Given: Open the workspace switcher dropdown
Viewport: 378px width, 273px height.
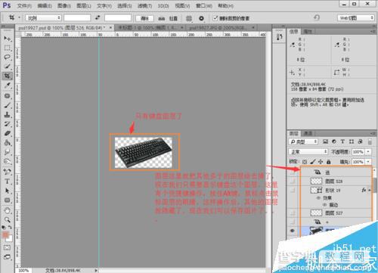Looking at the screenshot, I should click(356, 18).
